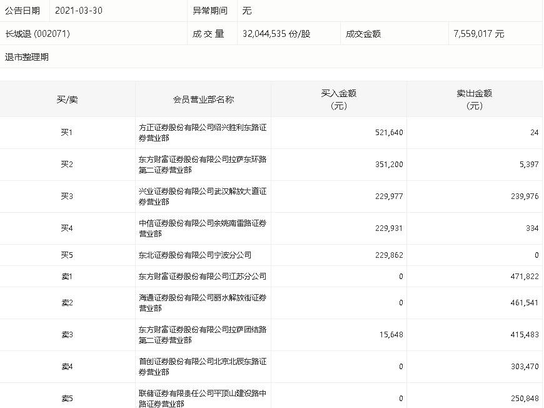The image size is (544, 408).
Task: Click sell amount 239,976
Action: pos(525,196)
